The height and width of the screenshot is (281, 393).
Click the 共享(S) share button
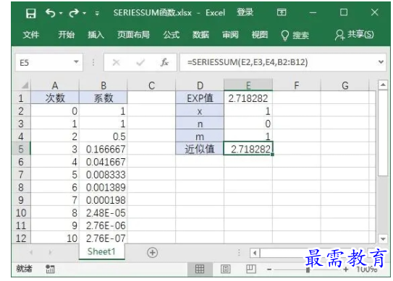pos(355,35)
